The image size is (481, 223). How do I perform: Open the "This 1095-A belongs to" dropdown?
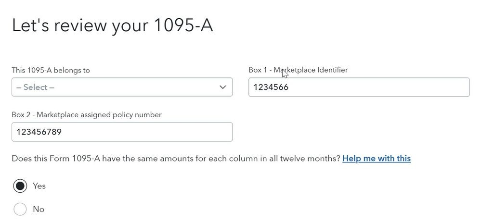coord(122,87)
